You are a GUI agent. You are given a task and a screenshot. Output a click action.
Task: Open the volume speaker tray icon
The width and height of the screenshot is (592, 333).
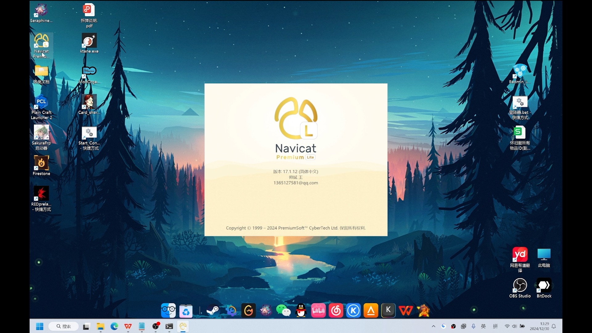[x=514, y=326]
